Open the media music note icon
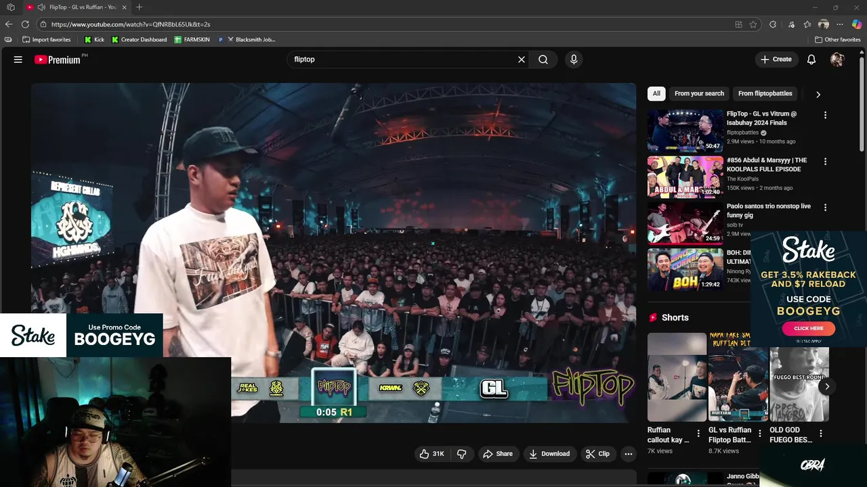 click(791, 24)
